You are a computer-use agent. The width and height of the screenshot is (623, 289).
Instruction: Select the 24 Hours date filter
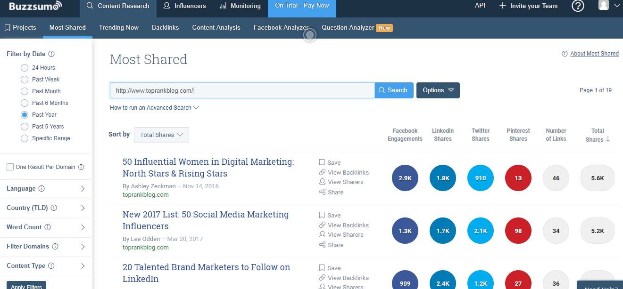(25, 68)
